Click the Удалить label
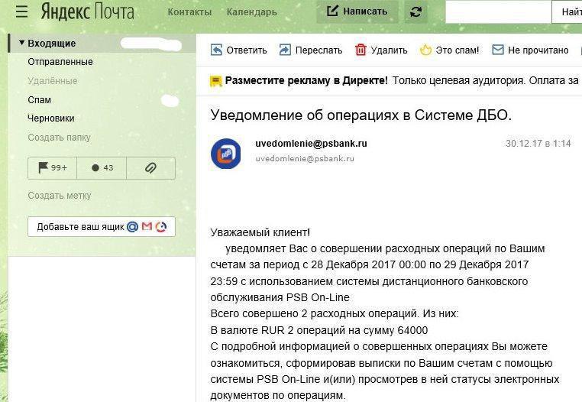 click(389, 50)
